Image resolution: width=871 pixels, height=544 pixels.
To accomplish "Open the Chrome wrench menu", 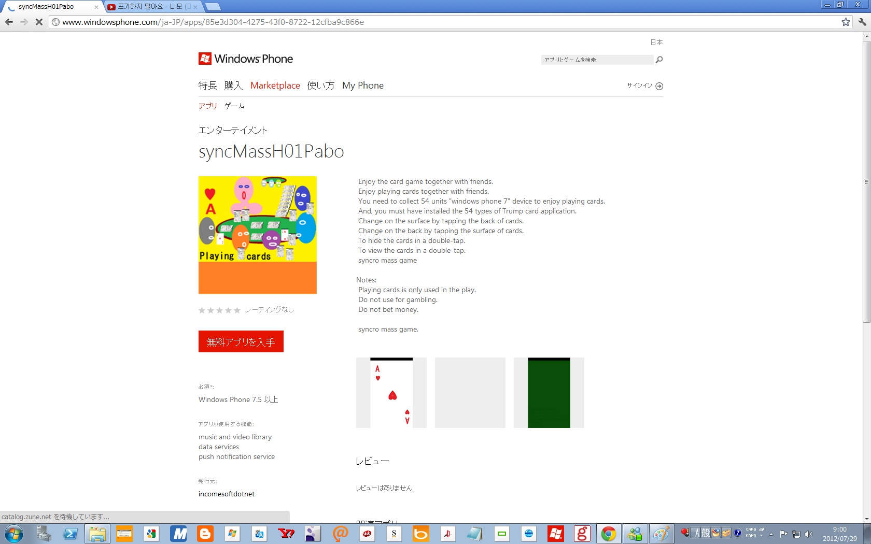I will [862, 22].
